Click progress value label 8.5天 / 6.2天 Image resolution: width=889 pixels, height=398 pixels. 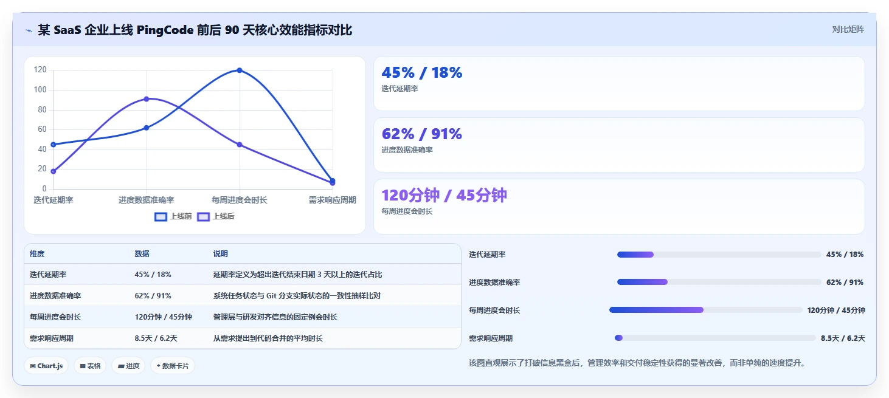(843, 338)
